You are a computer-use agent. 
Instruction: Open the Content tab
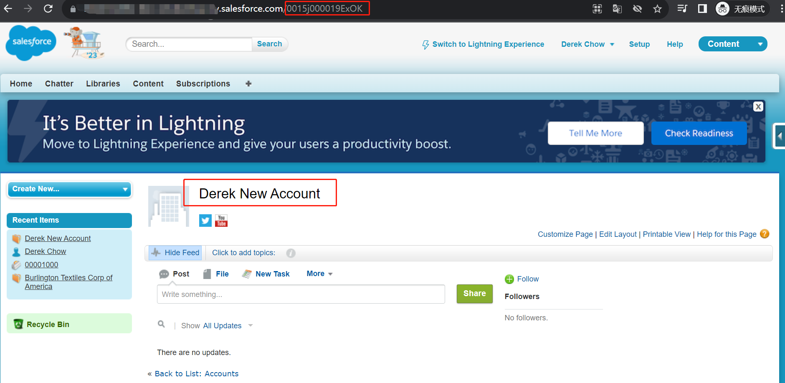tap(148, 84)
